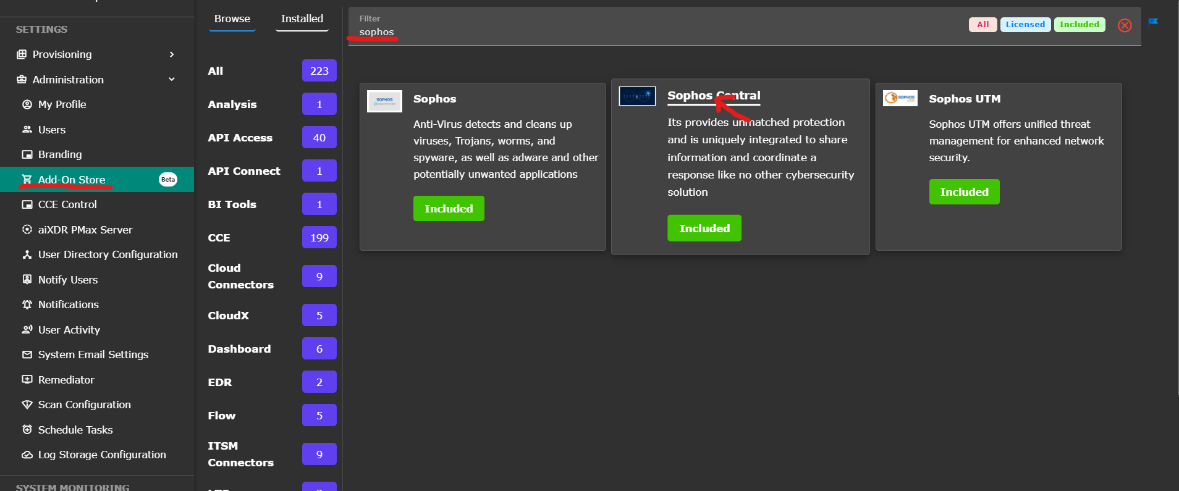This screenshot has width=1179, height=491.
Task: Click the Notify Users icon
Action: pos(27,280)
